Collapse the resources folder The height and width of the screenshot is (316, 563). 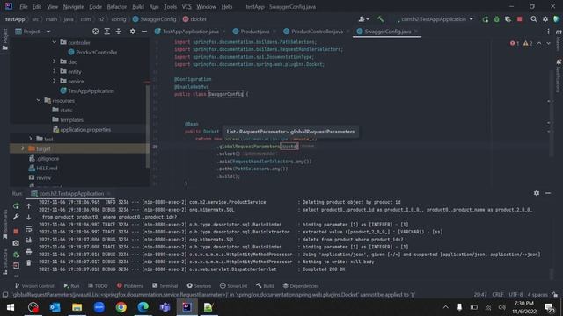39,100
